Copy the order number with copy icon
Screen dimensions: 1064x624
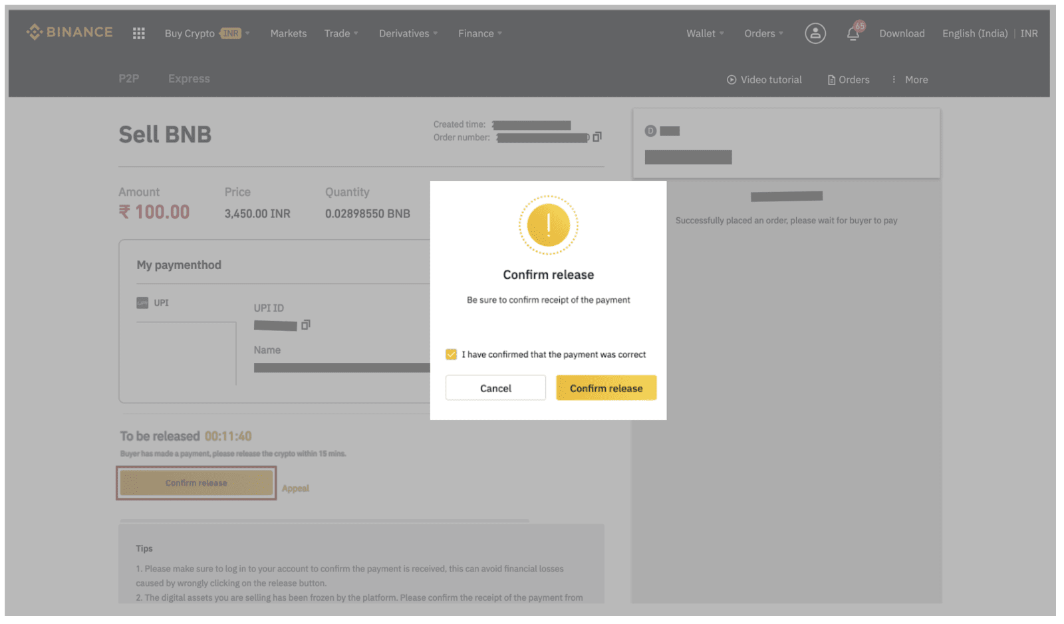point(597,137)
